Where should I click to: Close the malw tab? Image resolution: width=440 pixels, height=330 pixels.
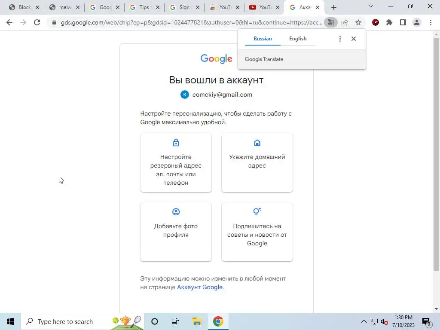(78, 8)
